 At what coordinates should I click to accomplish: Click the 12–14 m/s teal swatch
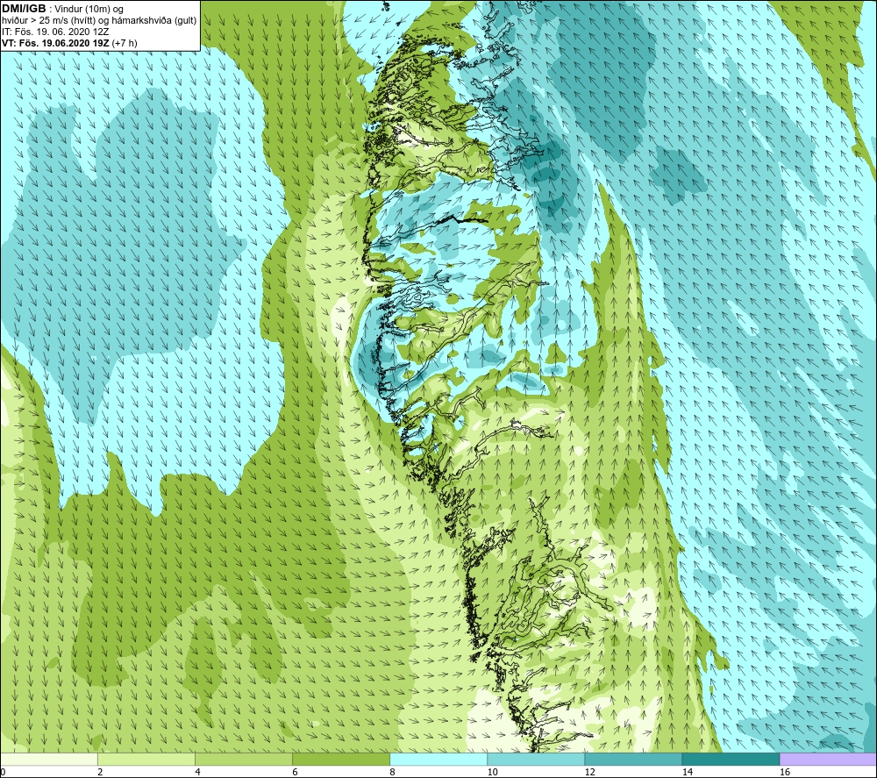(633, 759)
